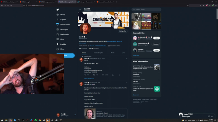Image resolution: width=218 pixels, height=122 pixels.
Task: Open account switcher menu at the sidebar bottom
Action: 66,115
